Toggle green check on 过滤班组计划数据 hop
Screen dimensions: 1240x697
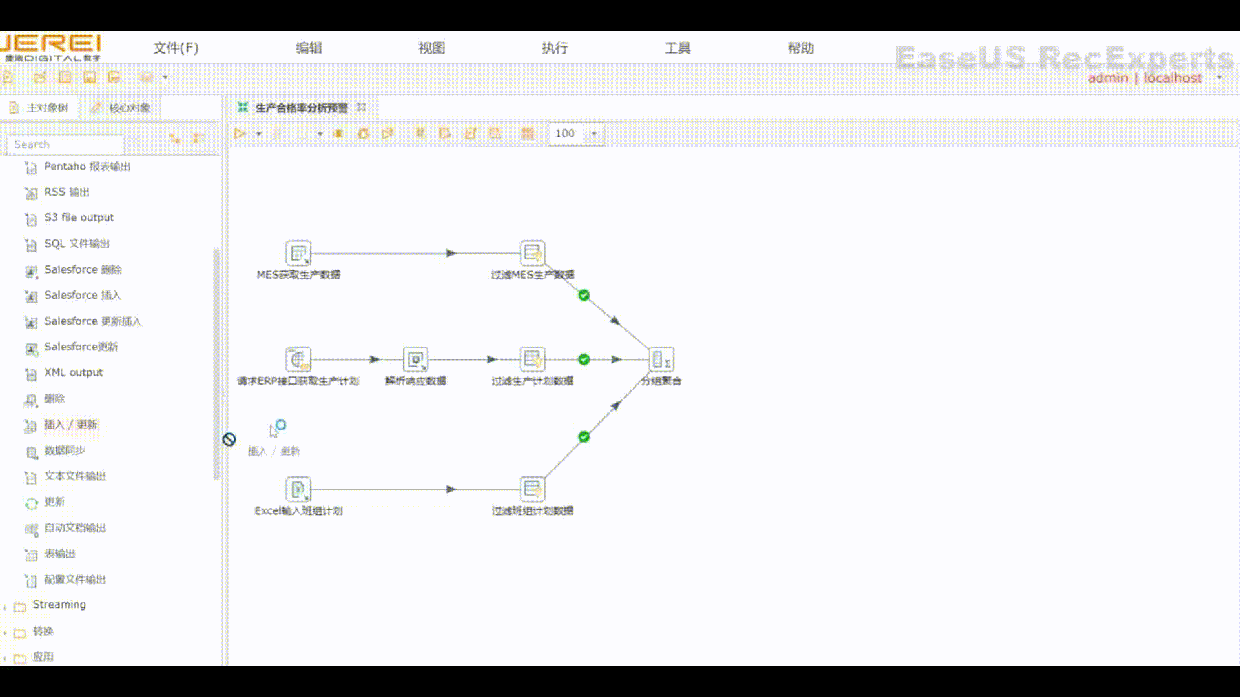point(584,437)
